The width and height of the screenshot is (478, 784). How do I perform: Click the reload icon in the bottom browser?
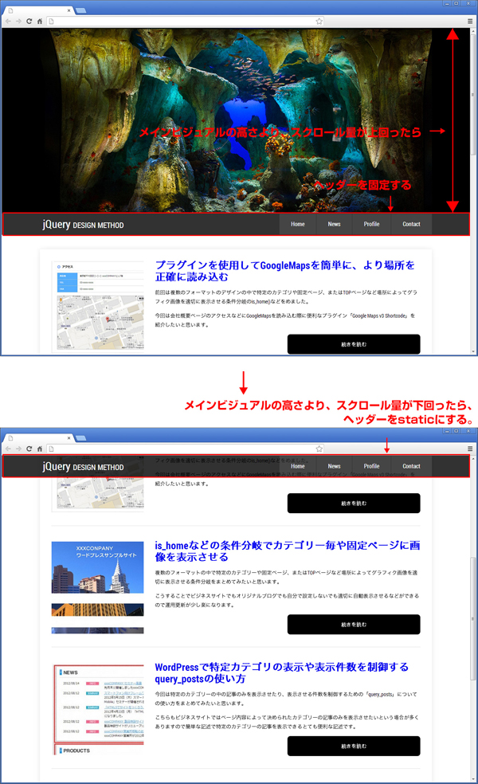click(29, 449)
